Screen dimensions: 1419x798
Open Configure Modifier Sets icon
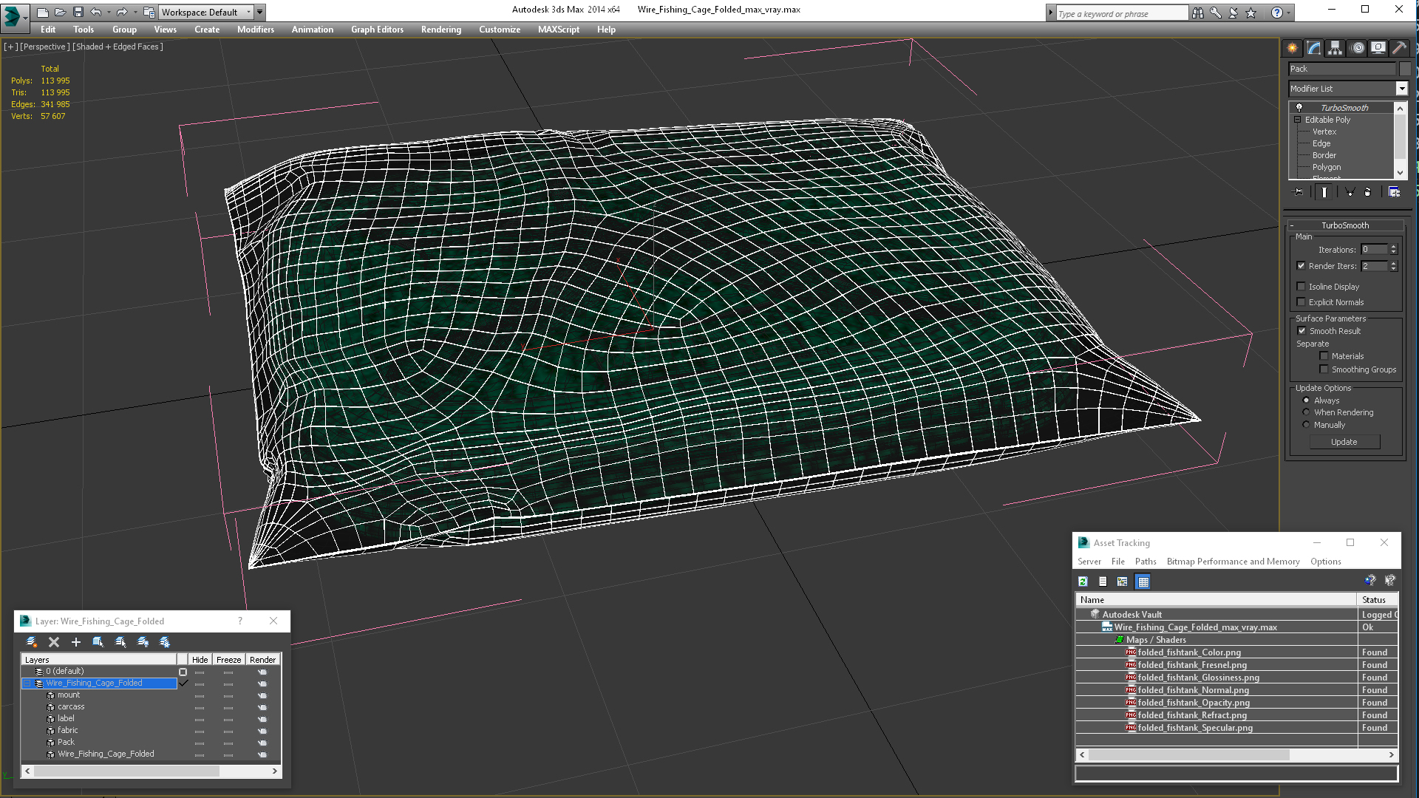pyautogui.click(x=1394, y=192)
